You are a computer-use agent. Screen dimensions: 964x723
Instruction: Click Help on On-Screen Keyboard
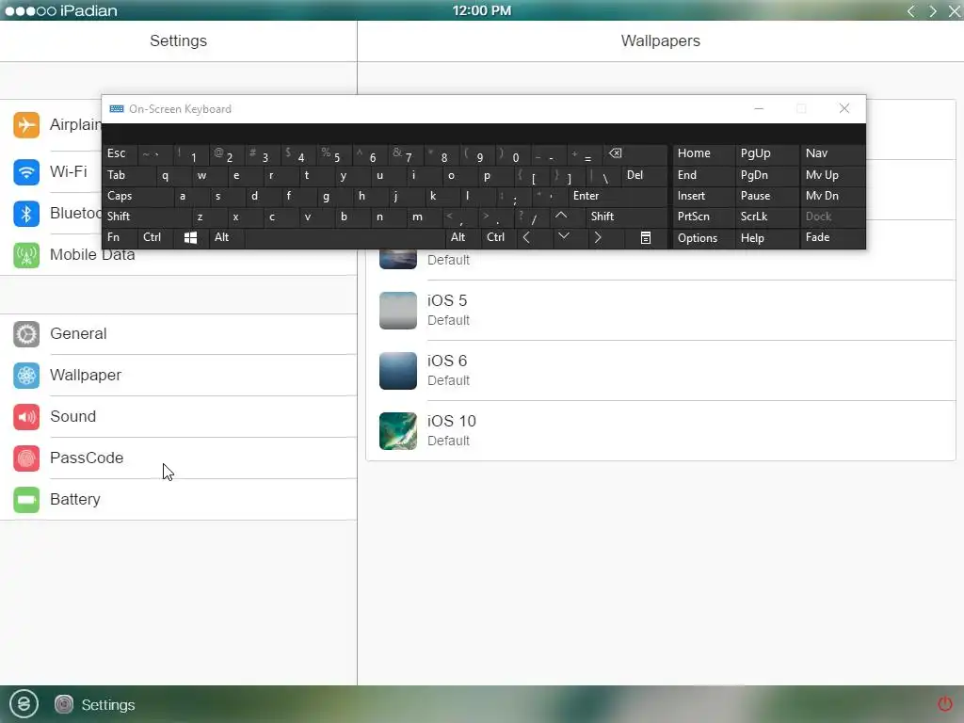pyautogui.click(x=766, y=238)
